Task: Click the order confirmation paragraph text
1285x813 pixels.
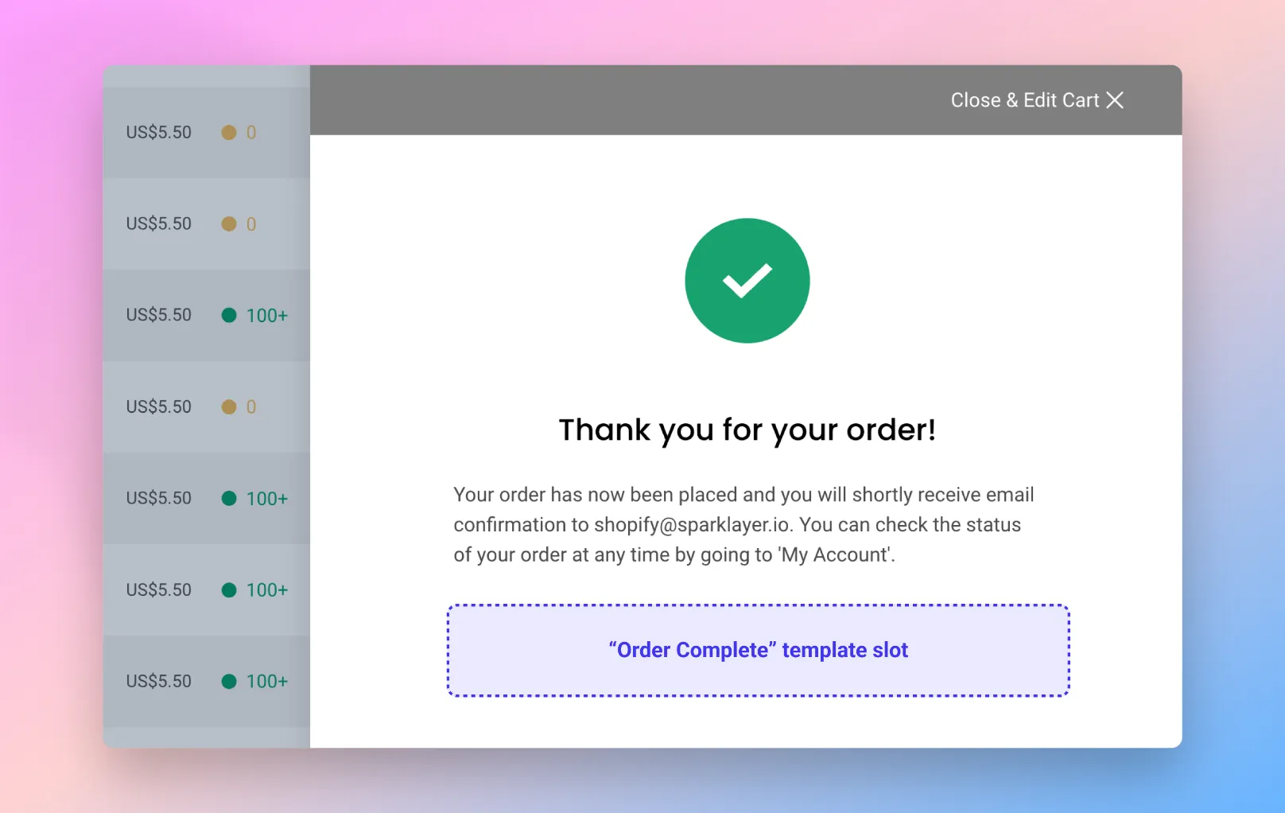Action: pos(743,525)
